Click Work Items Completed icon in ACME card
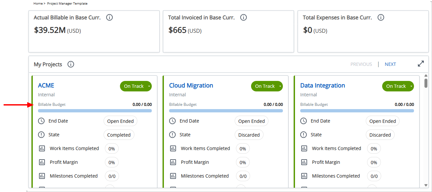Screen dimensions: 432x192 42,148
